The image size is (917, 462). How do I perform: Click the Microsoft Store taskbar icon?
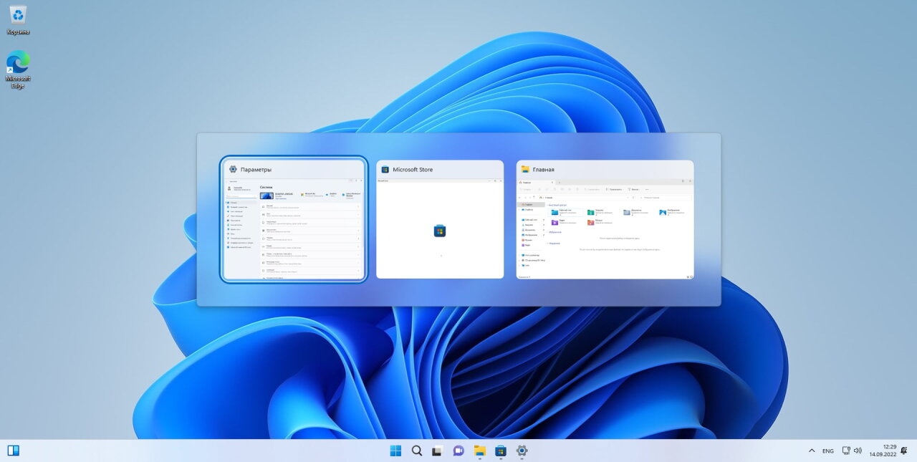501,451
